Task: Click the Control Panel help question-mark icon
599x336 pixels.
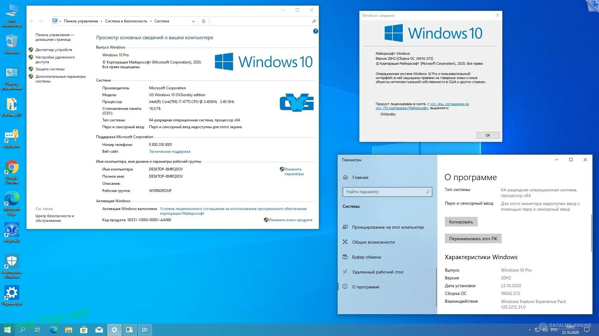Action: point(315,31)
